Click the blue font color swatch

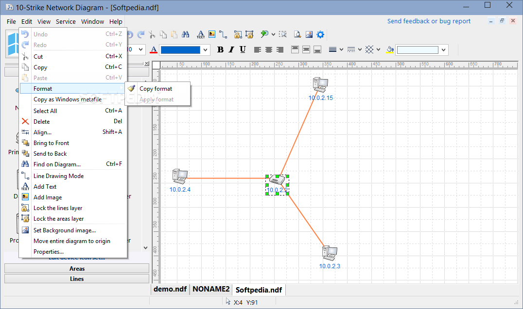[180, 50]
